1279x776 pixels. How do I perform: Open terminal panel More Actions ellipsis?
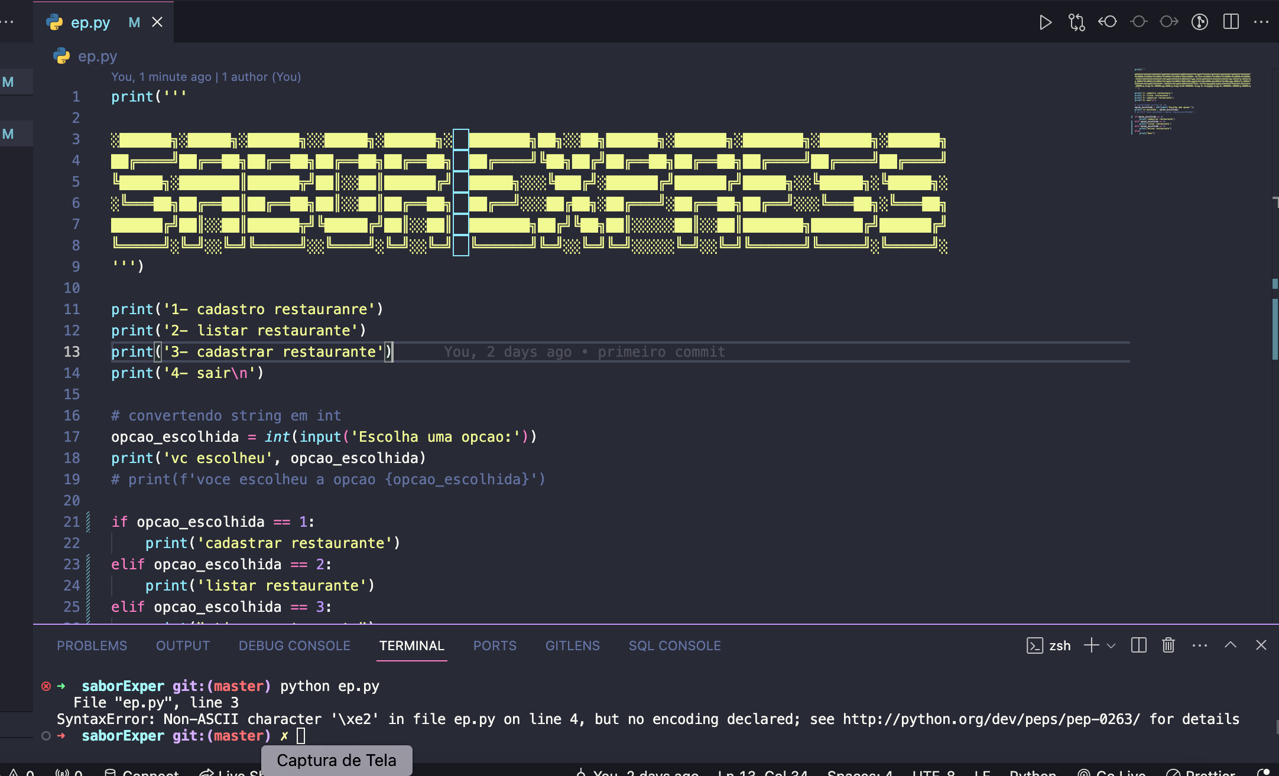pos(1200,645)
